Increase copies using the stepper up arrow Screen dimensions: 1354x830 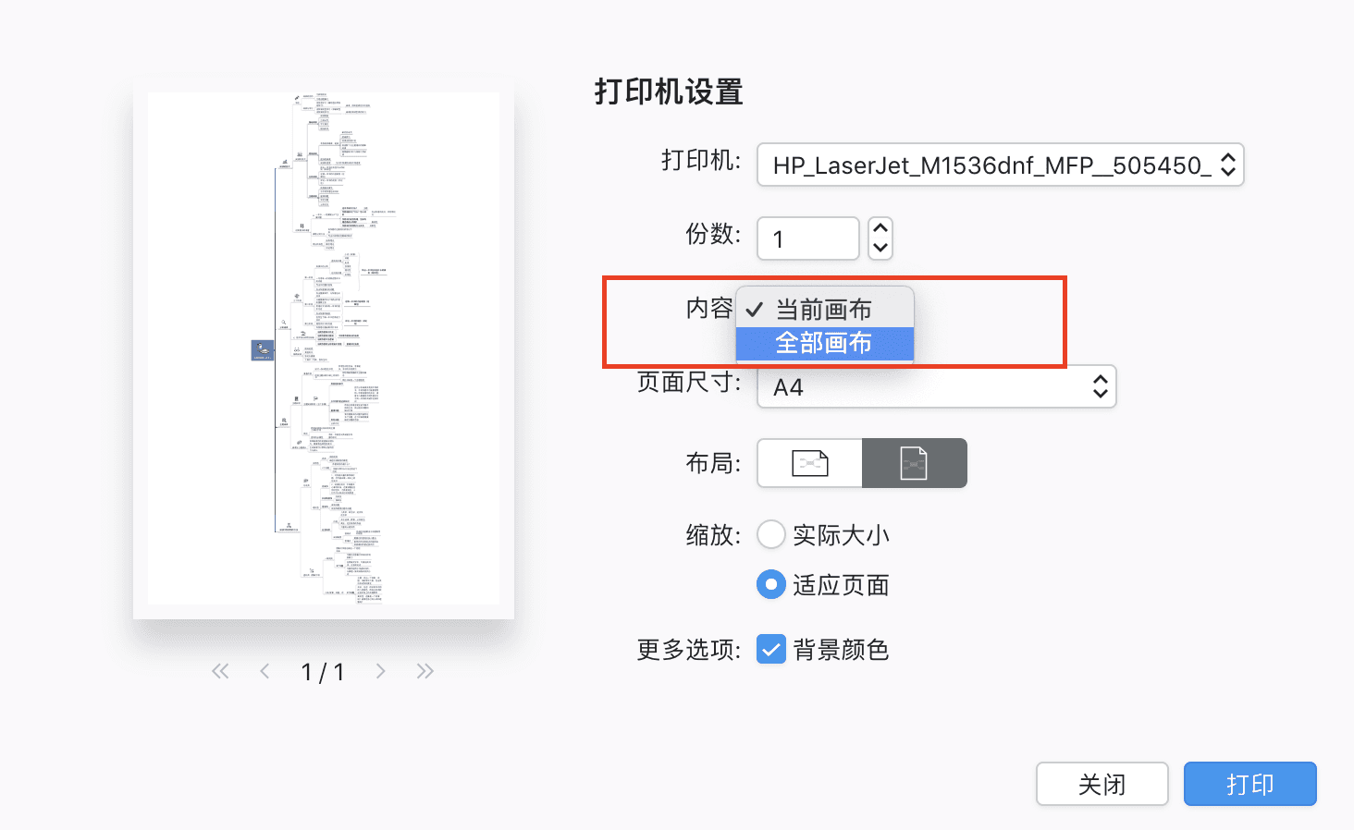880,228
